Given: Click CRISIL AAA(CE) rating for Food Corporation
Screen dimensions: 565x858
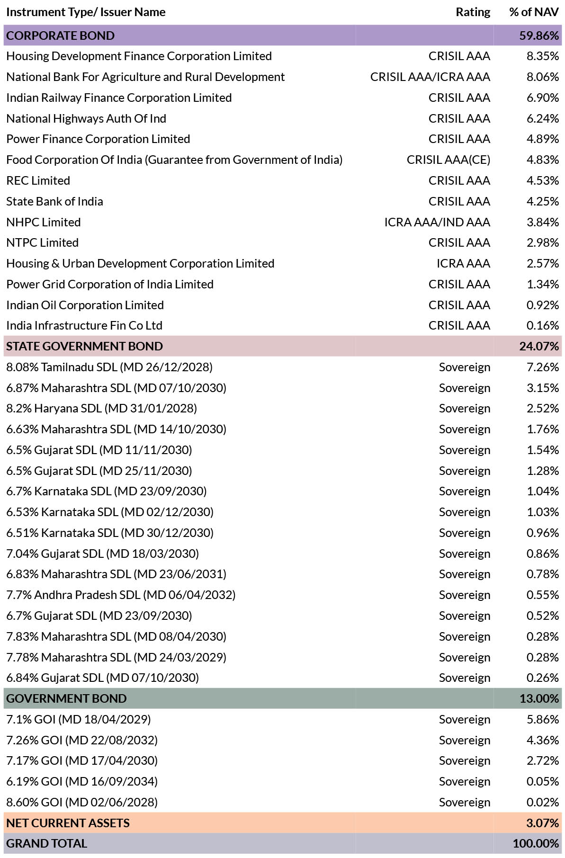Looking at the screenshot, I should point(448,160).
